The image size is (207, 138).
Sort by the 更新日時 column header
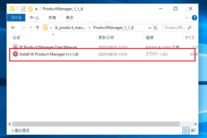tap(120, 38)
